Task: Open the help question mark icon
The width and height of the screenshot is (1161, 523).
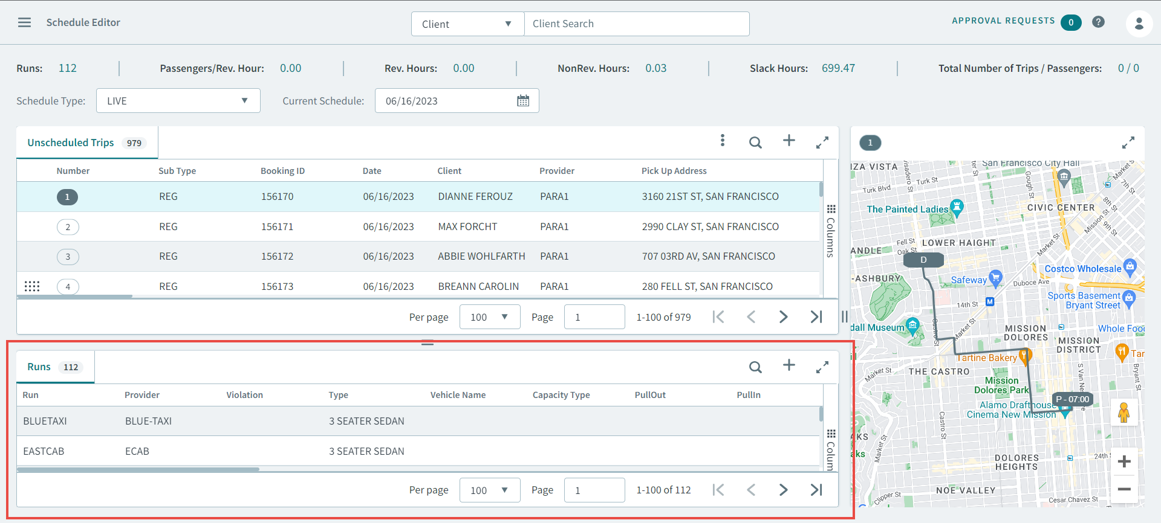Action: [x=1098, y=22]
